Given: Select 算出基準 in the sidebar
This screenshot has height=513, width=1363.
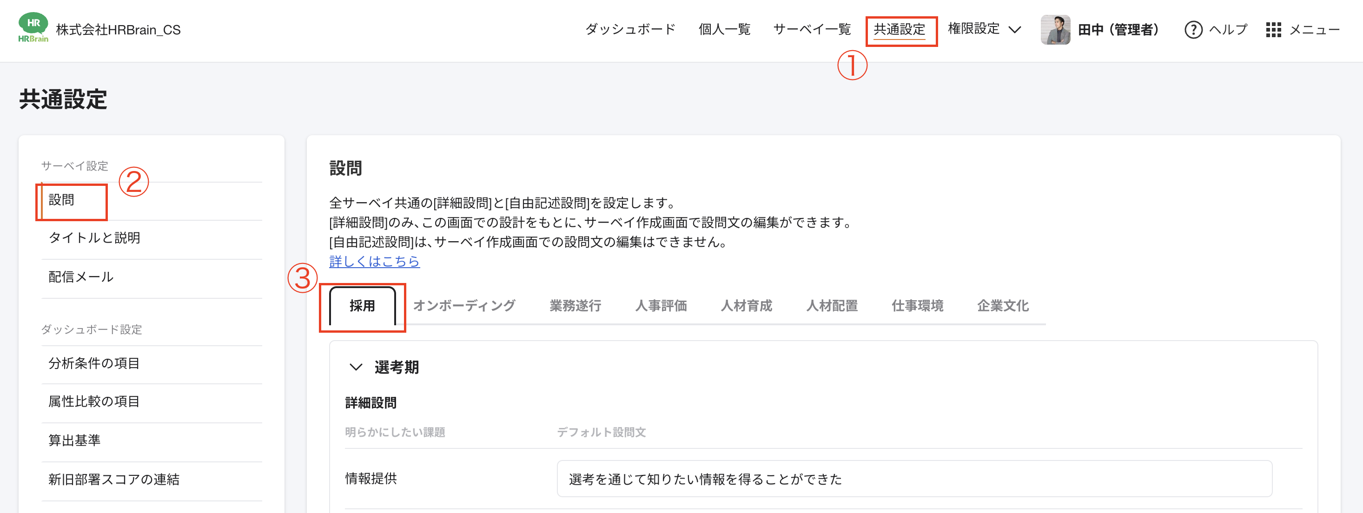Looking at the screenshot, I should pyautogui.click(x=74, y=440).
